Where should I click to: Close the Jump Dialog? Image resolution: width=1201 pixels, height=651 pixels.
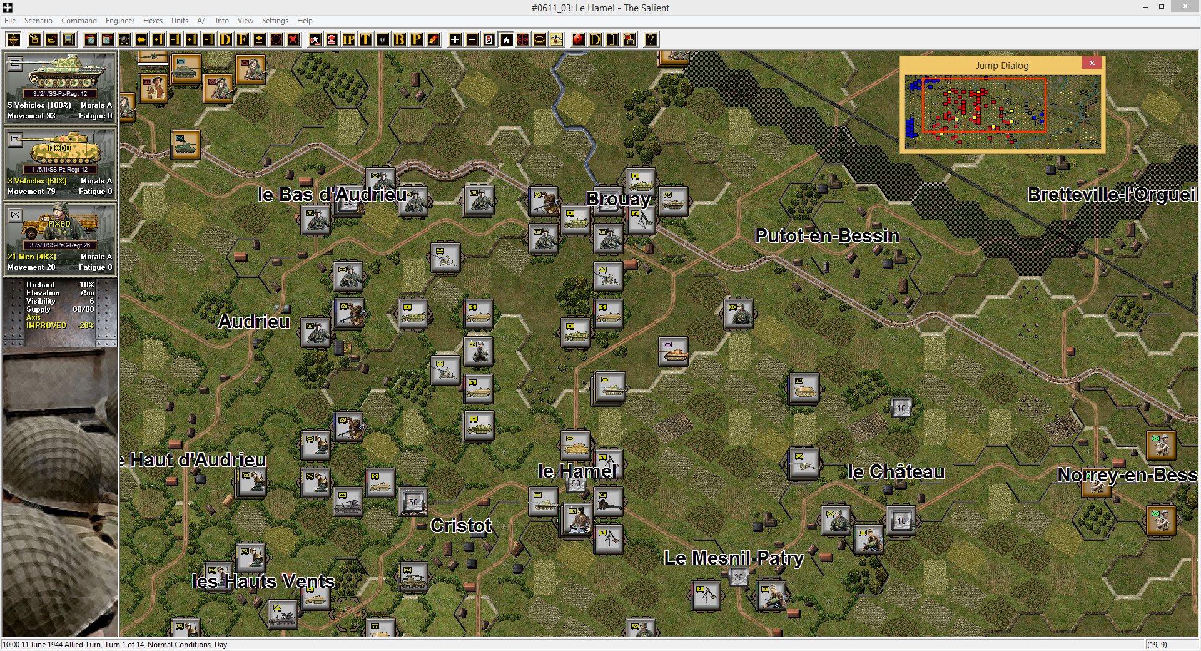point(1092,63)
